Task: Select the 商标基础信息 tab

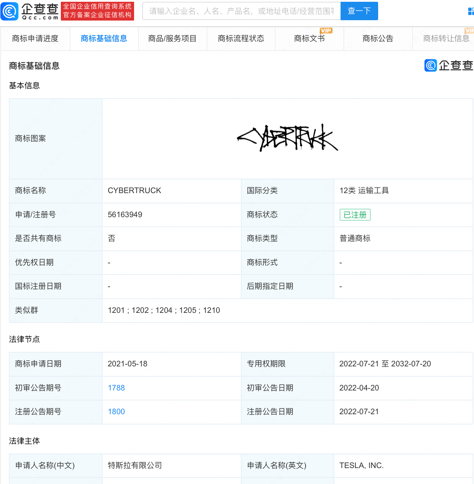Action: pyautogui.click(x=104, y=39)
